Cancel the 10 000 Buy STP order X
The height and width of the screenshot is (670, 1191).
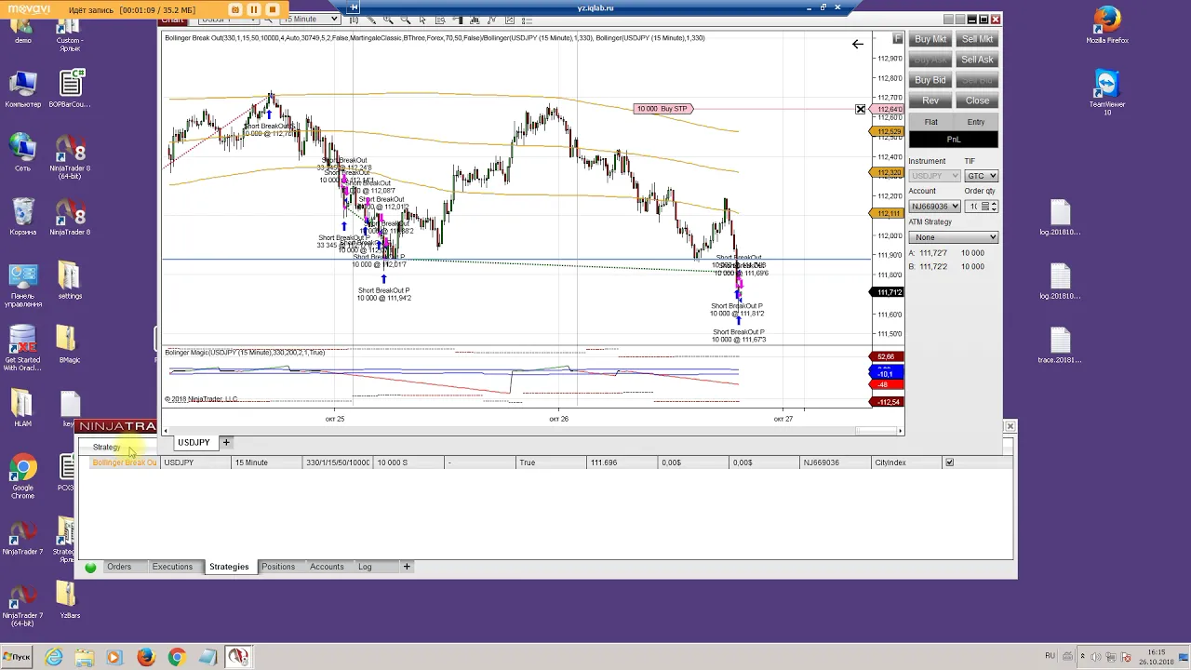point(861,110)
